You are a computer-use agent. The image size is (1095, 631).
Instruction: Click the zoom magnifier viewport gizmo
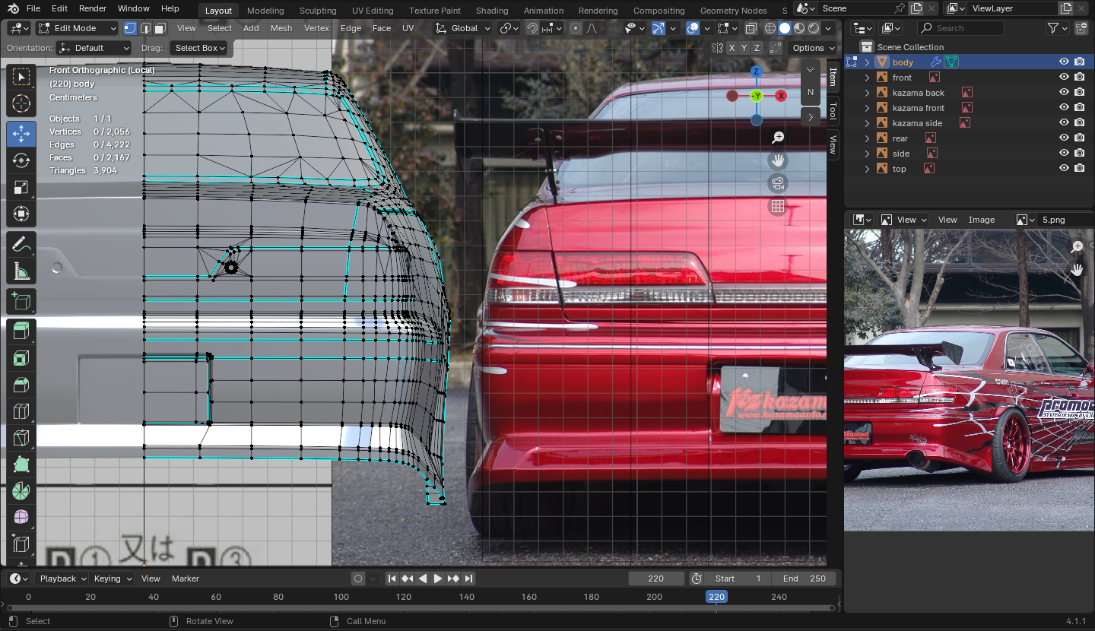(x=777, y=138)
